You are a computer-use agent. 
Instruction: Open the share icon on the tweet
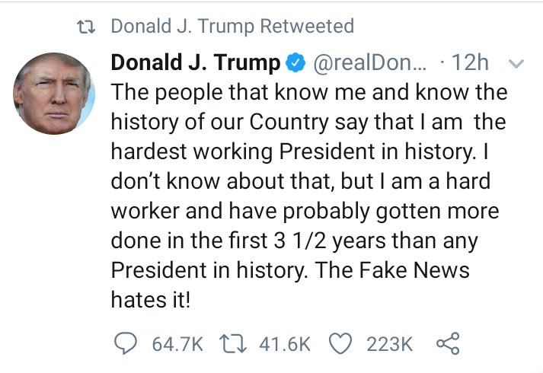[448, 344]
